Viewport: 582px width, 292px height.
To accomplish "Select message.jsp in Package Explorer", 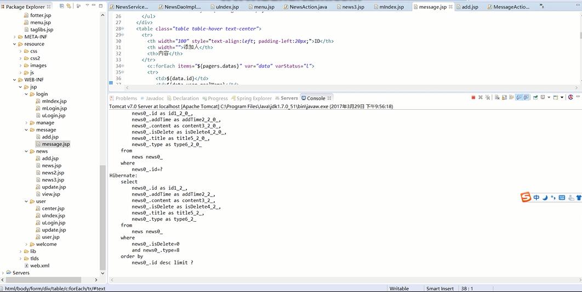I will pos(53,144).
